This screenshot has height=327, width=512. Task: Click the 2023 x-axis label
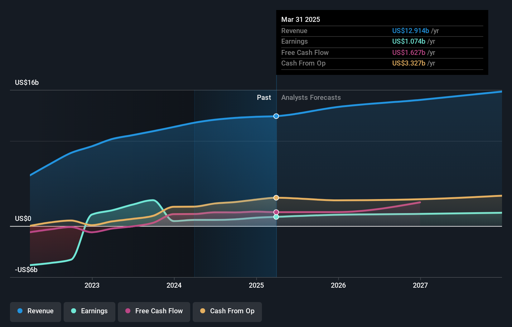click(92, 285)
